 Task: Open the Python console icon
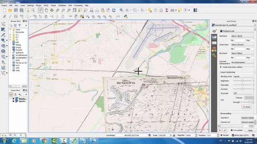[126, 16]
